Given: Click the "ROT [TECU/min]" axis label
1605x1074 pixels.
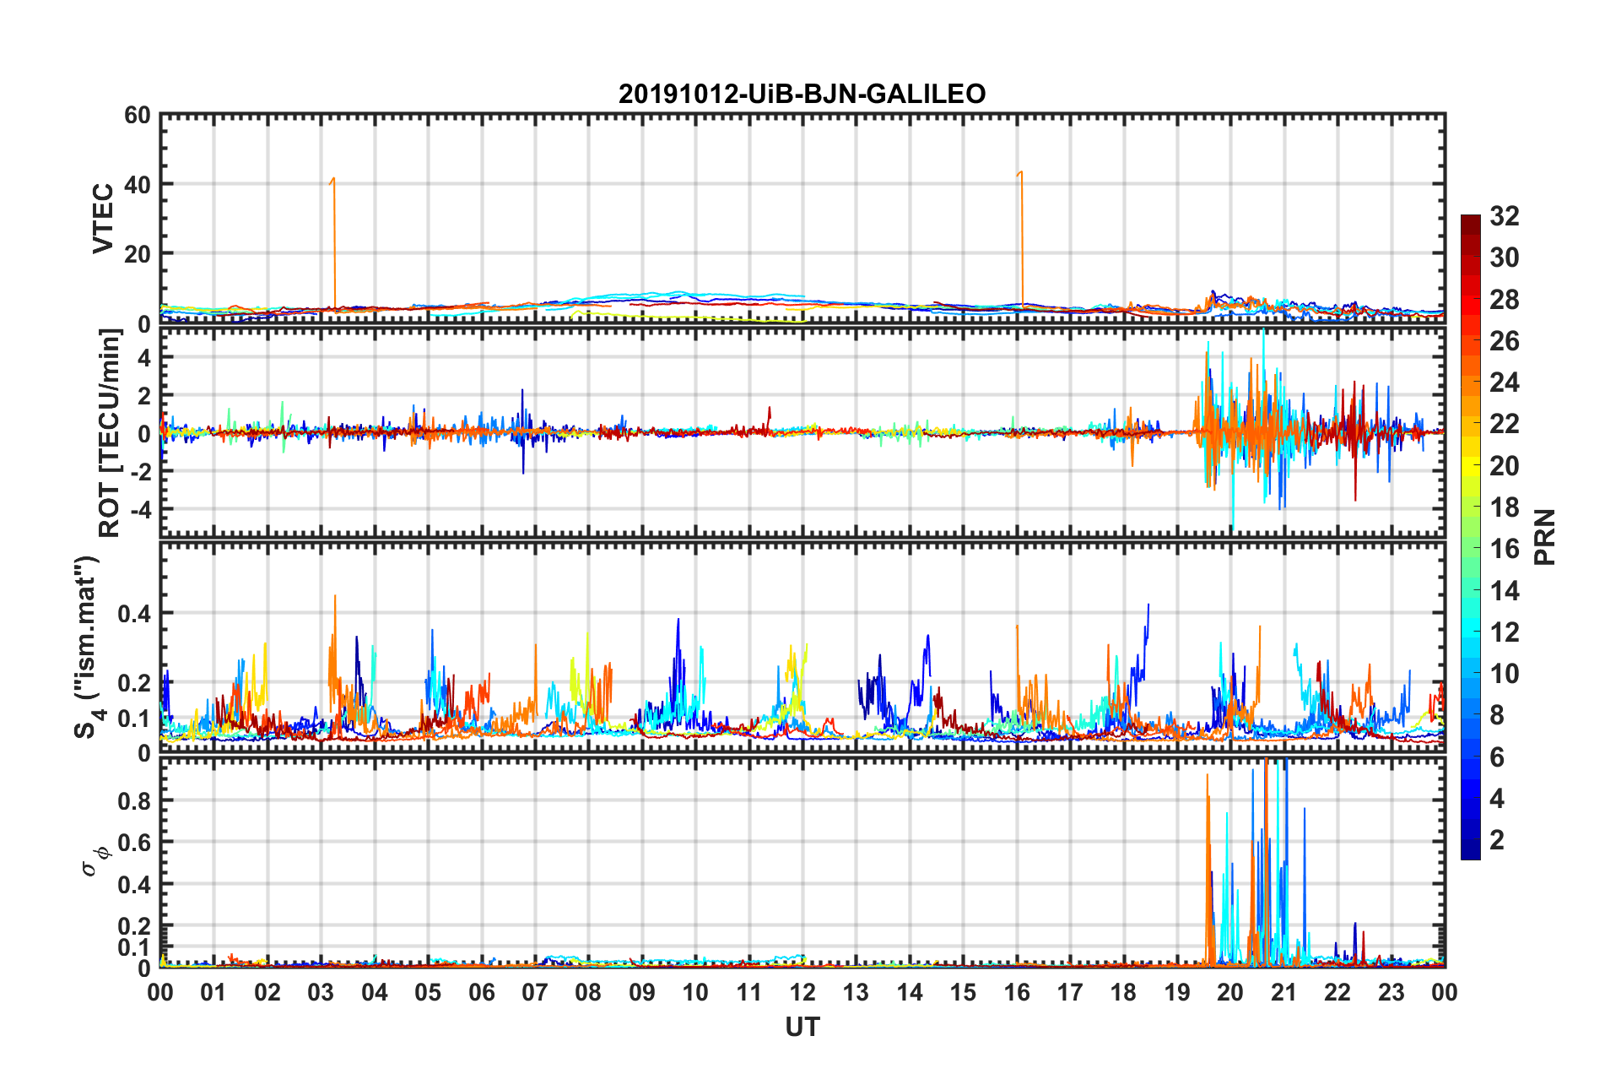Looking at the screenshot, I should [x=110, y=433].
